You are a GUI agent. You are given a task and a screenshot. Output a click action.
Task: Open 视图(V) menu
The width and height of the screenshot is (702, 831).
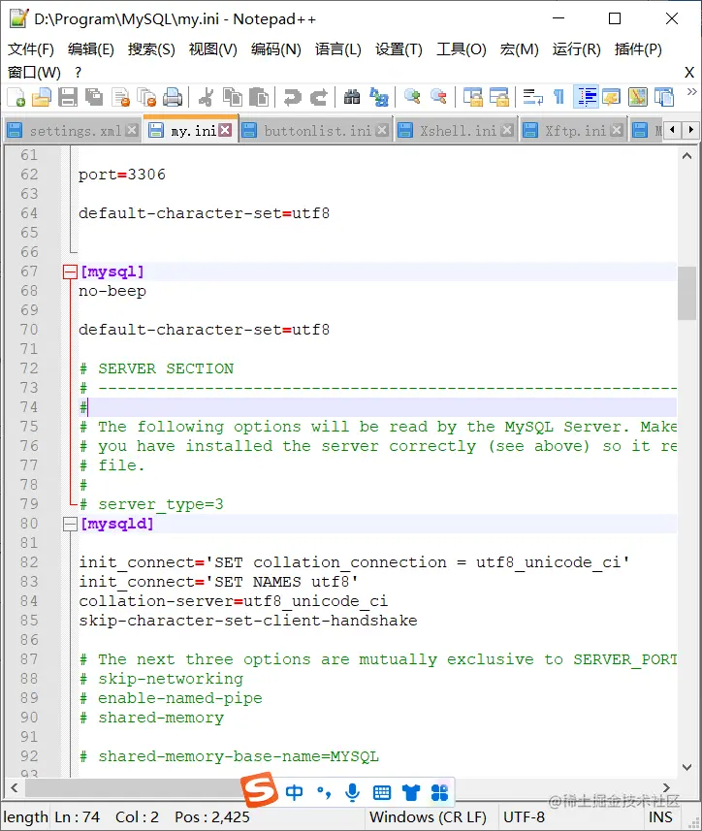tap(213, 49)
